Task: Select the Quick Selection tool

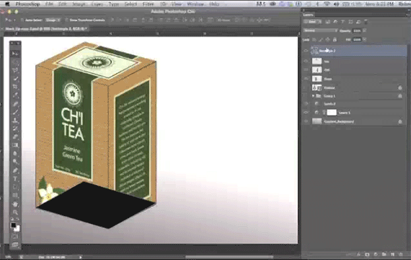Action: click(x=15, y=78)
